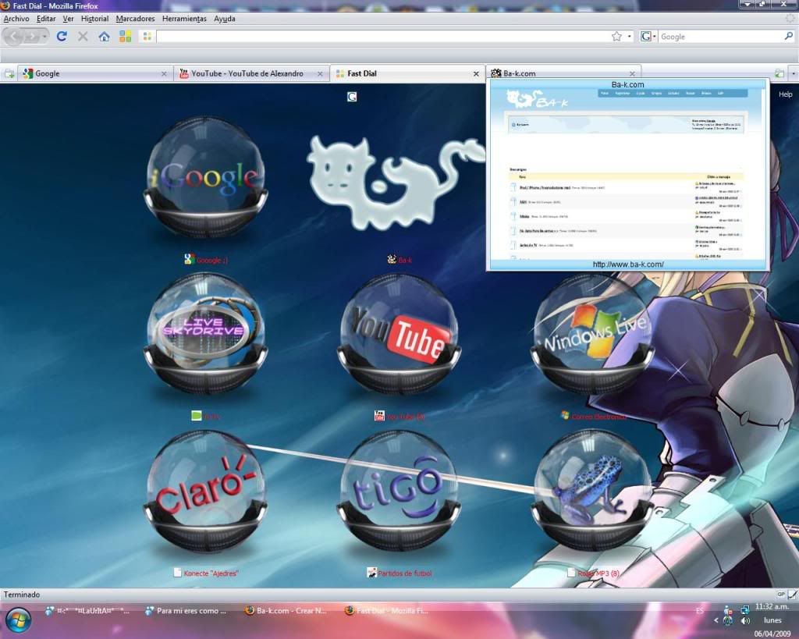List all tabs dropdown arrow
Viewport: 799px width, 639px height.
coord(794,74)
